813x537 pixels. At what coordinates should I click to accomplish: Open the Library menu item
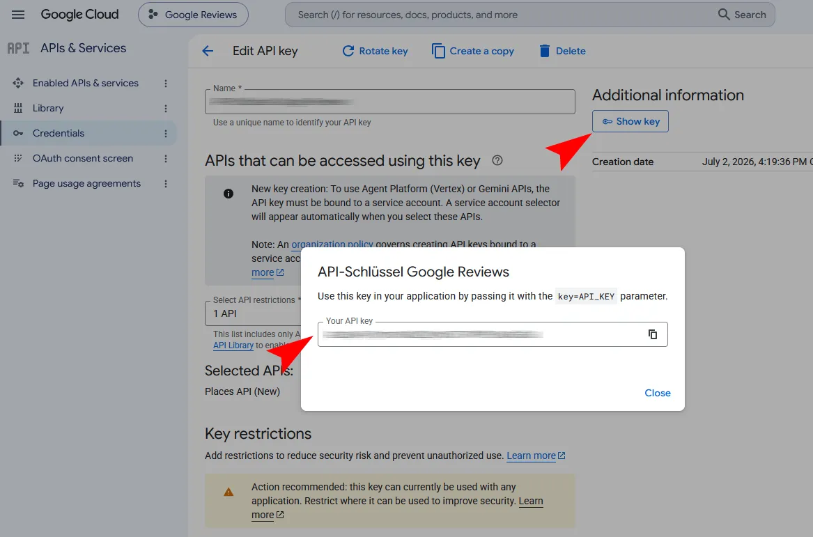pyautogui.click(x=47, y=109)
